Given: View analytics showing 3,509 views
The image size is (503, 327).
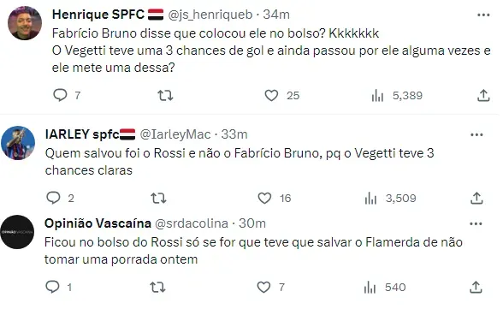Looking at the screenshot, I should [x=371, y=198].
